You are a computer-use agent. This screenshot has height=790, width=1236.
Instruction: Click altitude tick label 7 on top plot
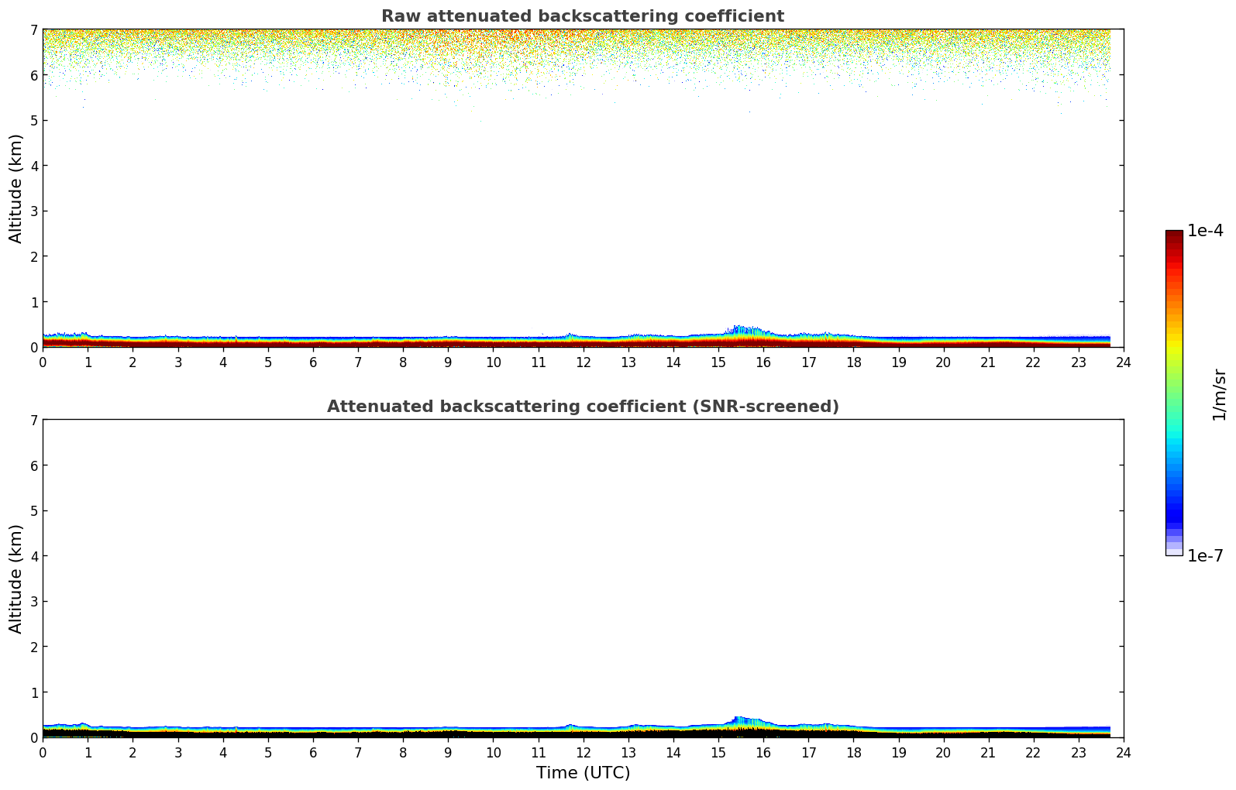tap(33, 29)
